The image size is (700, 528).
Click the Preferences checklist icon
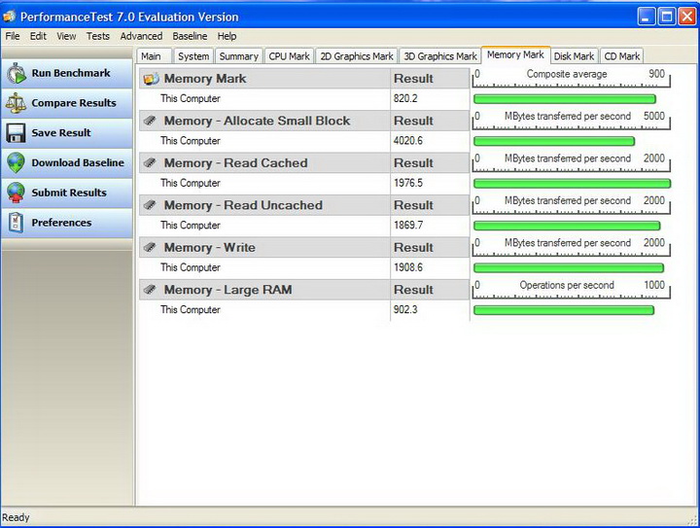coord(17,223)
